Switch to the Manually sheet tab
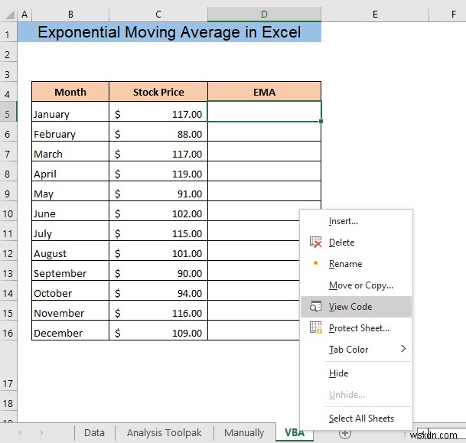 click(x=244, y=432)
